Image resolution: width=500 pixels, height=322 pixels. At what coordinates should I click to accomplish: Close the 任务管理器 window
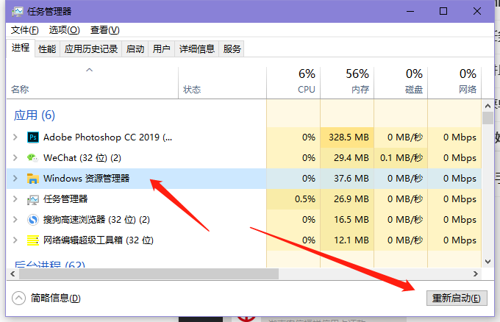tap(477, 12)
